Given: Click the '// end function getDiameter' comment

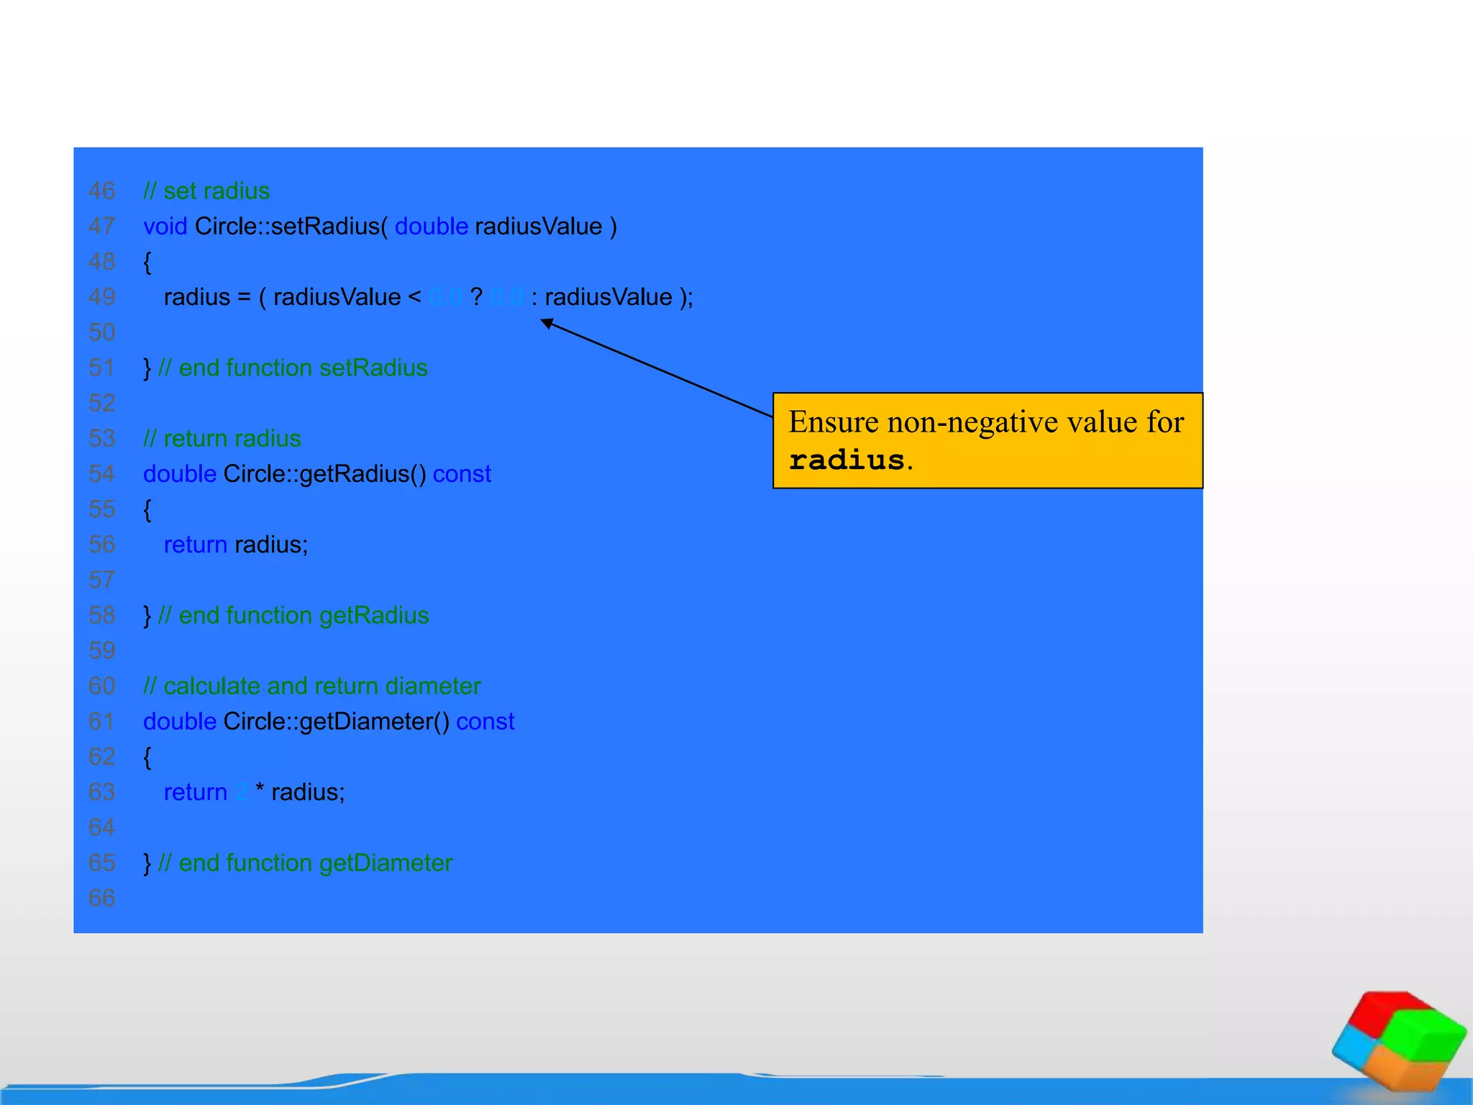Looking at the screenshot, I should point(305,863).
